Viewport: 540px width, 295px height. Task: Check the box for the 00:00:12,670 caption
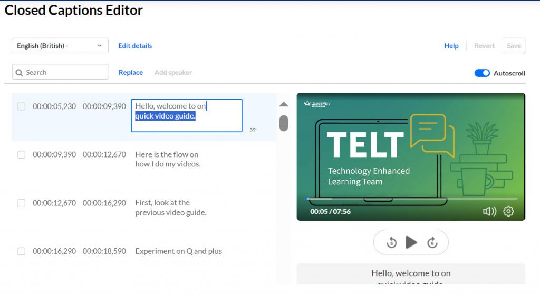(x=22, y=203)
